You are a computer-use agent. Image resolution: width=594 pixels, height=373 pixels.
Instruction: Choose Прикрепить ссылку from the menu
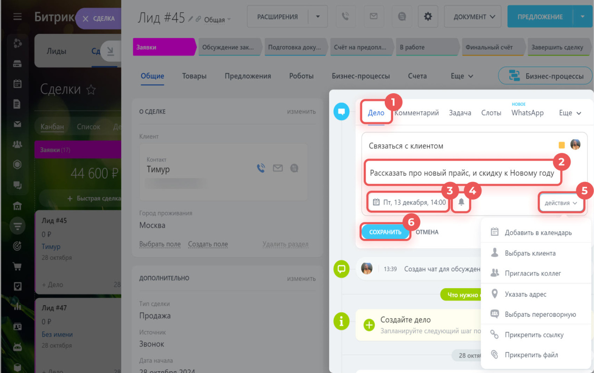click(536, 335)
